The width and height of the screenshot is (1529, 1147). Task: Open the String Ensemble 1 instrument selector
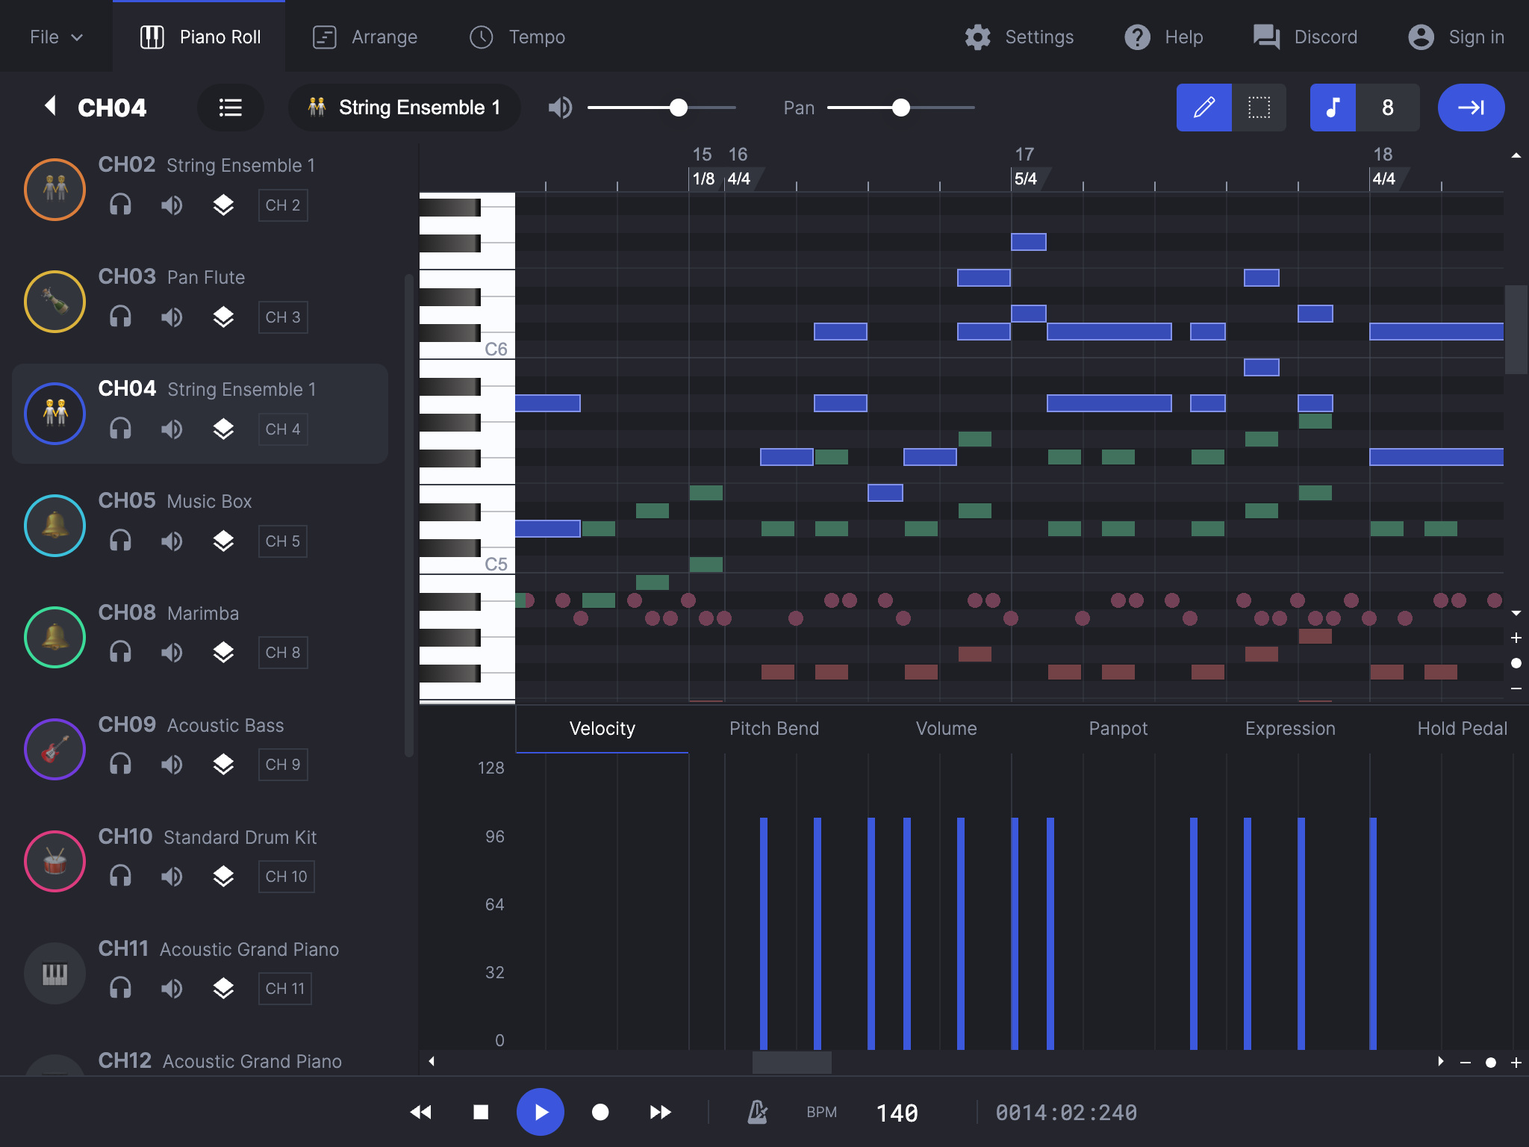click(x=404, y=108)
